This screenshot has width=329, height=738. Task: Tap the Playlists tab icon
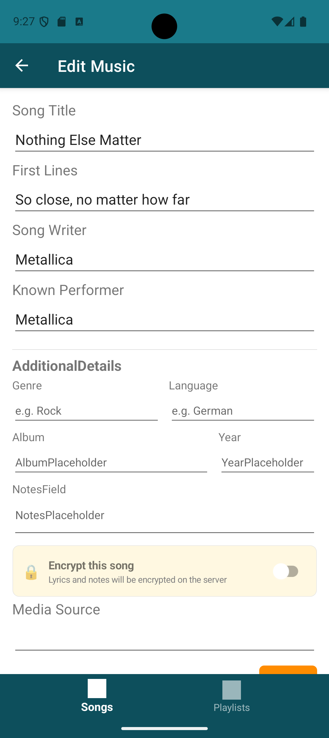[232, 690]
